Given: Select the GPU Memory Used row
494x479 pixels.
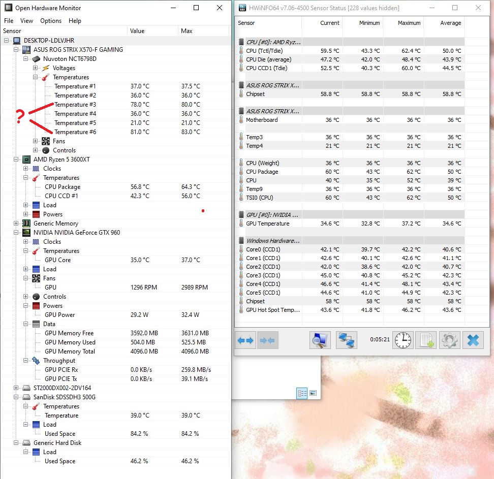Looking at the screenshot, I should pos(116,342).
